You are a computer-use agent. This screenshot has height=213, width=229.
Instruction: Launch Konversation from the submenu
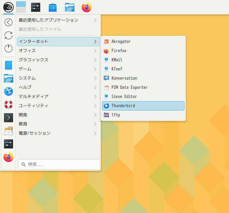click(x=143, y=78)
